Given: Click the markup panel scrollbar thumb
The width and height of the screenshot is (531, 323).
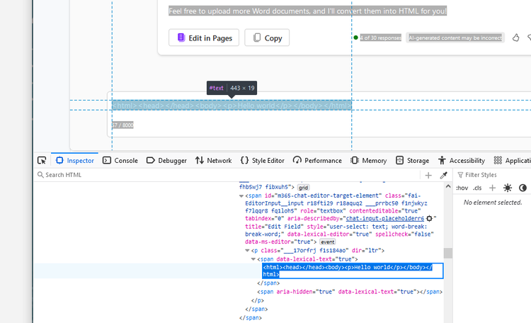Looking at the screenshot, I should 448,253.
